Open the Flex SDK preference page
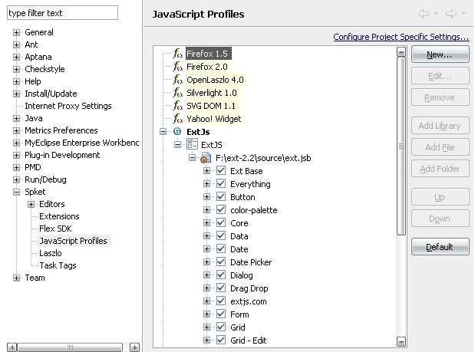Viewport: 475px width, 352px height. point(55,229)
